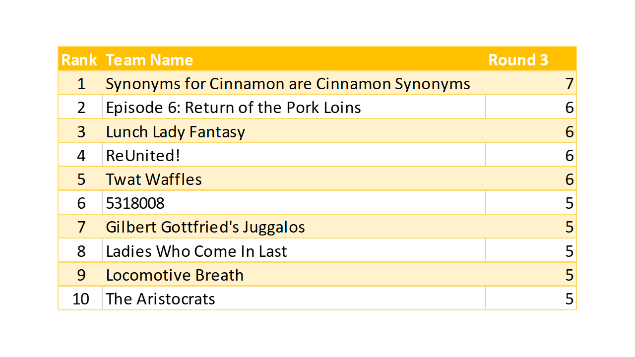Click the Lunch Lady Fantasy team cell
The height and width of the screenshot is (357, 635).
pyautogui.click(x=175, y=132)
